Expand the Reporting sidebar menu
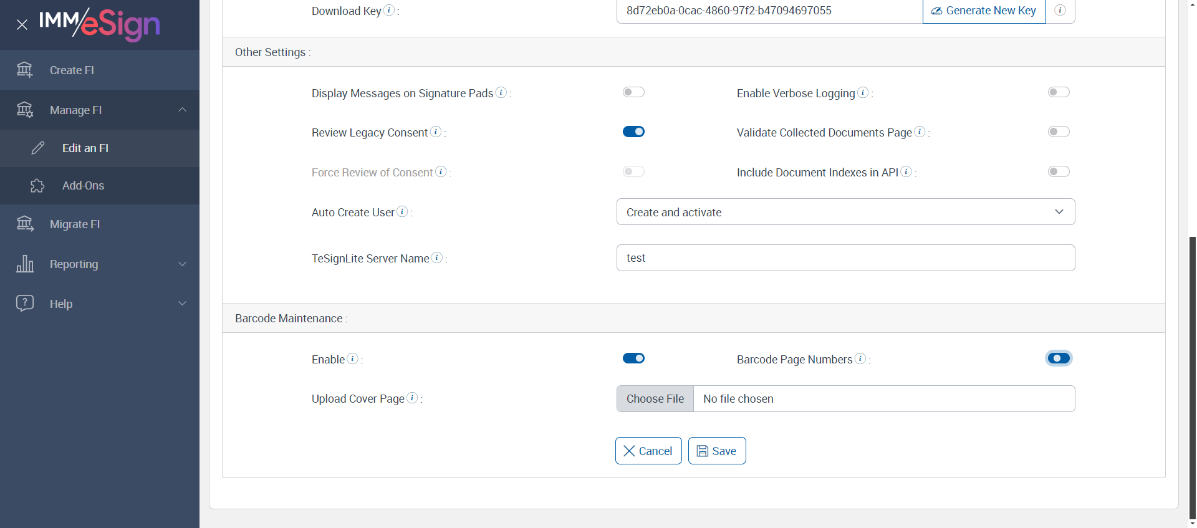Viewport: 1197px width, 528px height. tap(100, 264)
